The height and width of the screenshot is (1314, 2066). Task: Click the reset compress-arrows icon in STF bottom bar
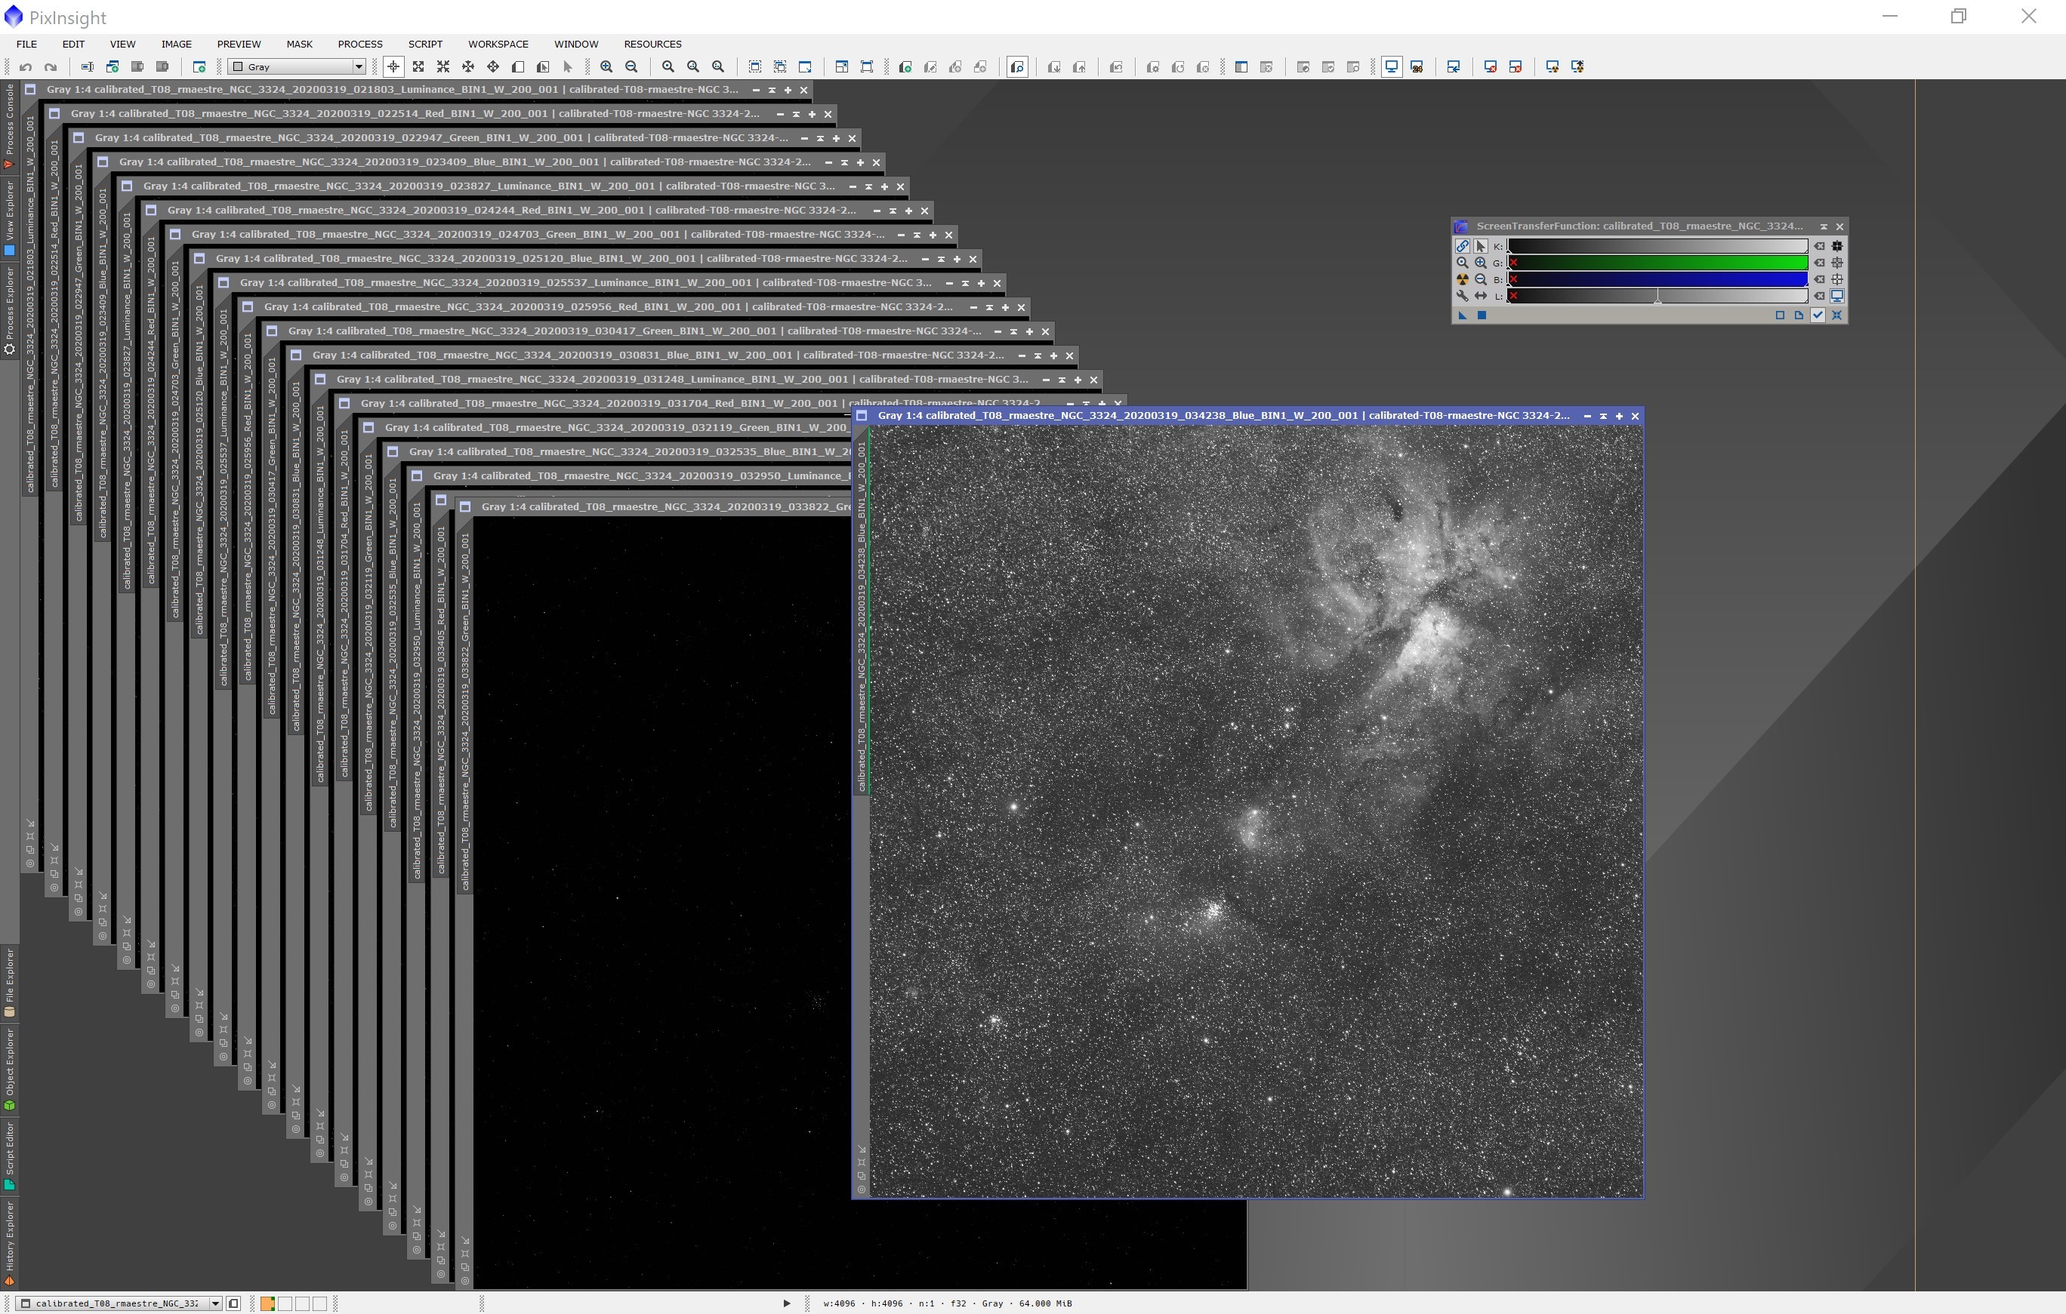click(x=1837, y=315)
